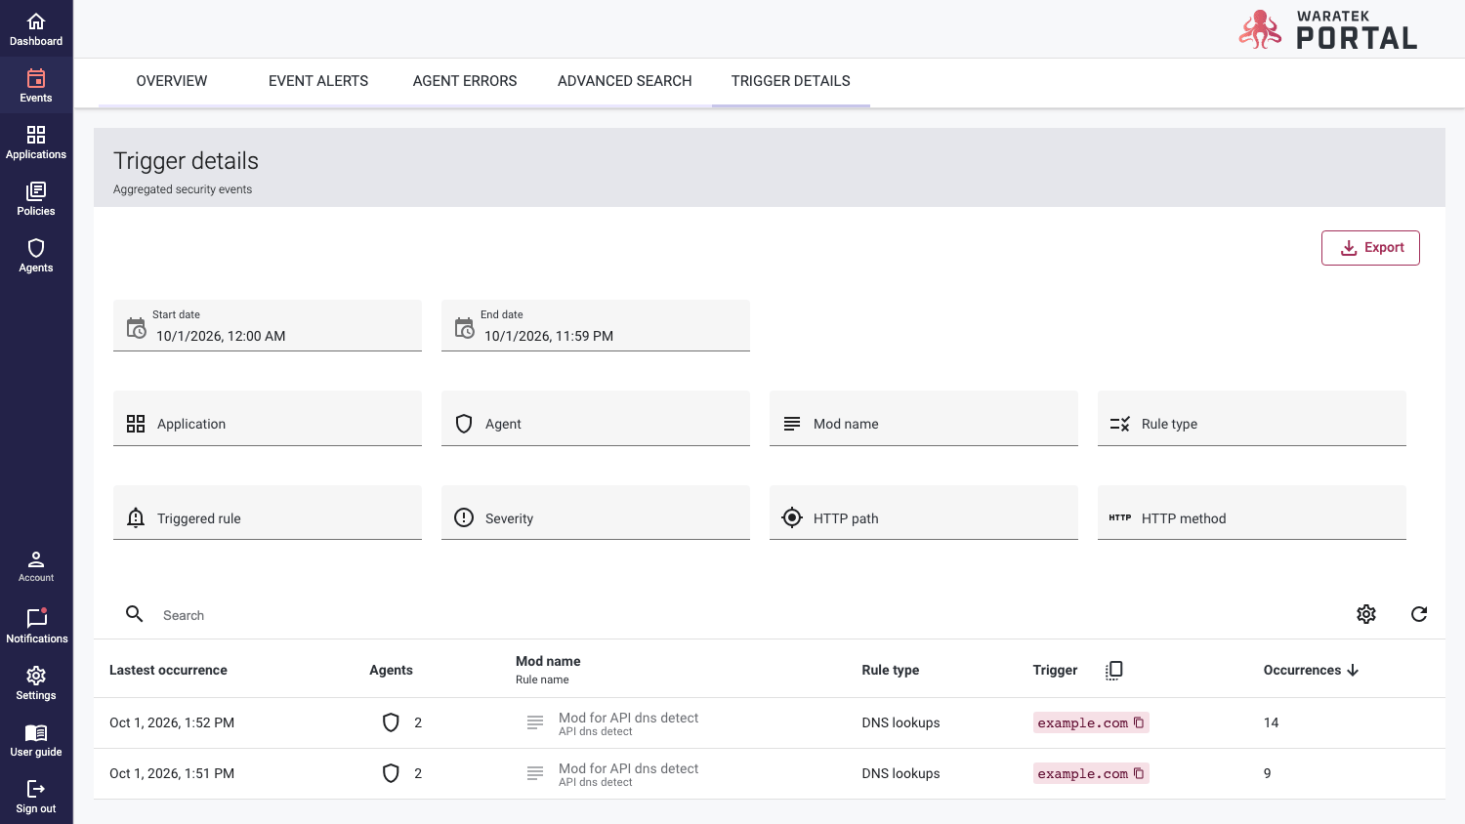Click the Export button
Image resolution: width=1465 pixels, height=824 pixels.
1370,248
